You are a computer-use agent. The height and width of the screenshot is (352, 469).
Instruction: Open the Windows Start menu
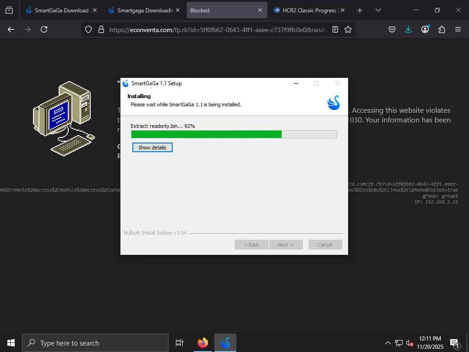11,343
